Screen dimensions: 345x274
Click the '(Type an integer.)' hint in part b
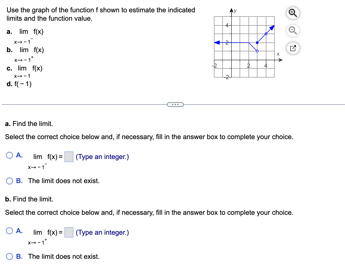point(102,232)
